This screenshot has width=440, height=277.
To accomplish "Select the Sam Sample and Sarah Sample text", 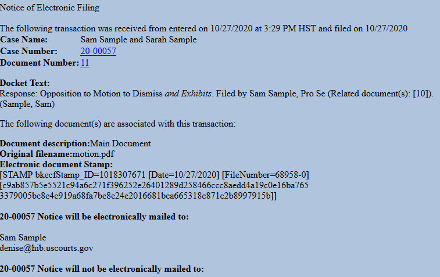I will pos(138,39).
